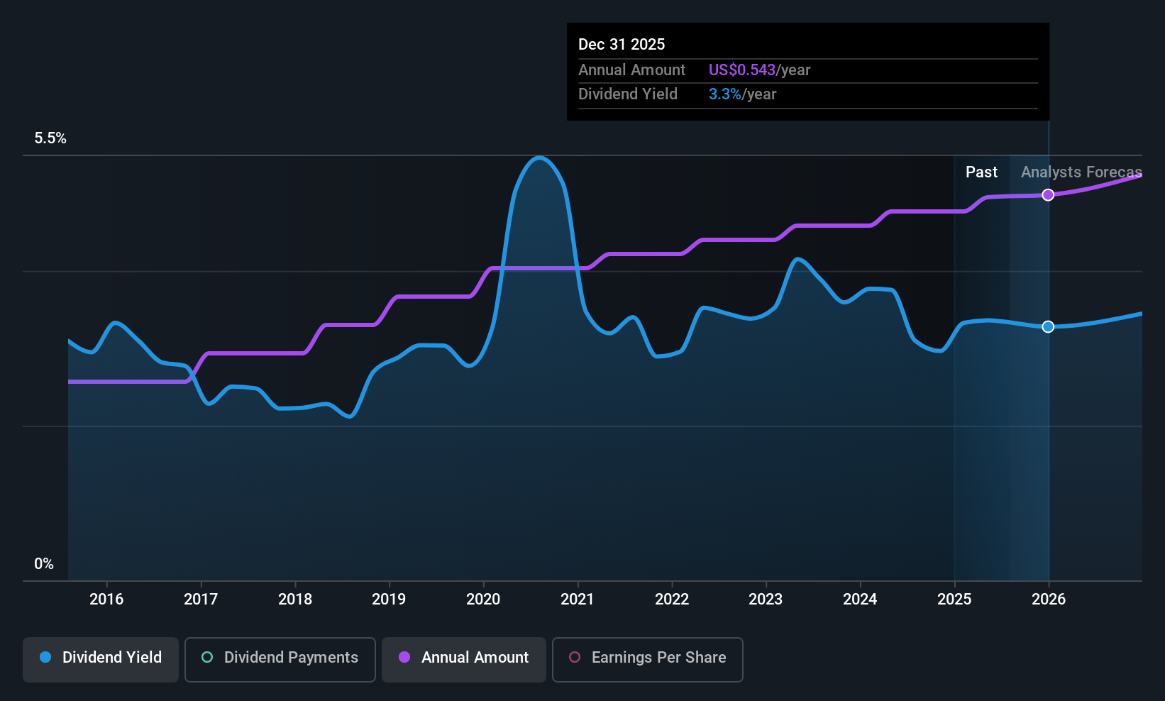This screenshot has width=1165, height=701.
Task: Click the 2023 x-axis year label
Action: [766, 600]
